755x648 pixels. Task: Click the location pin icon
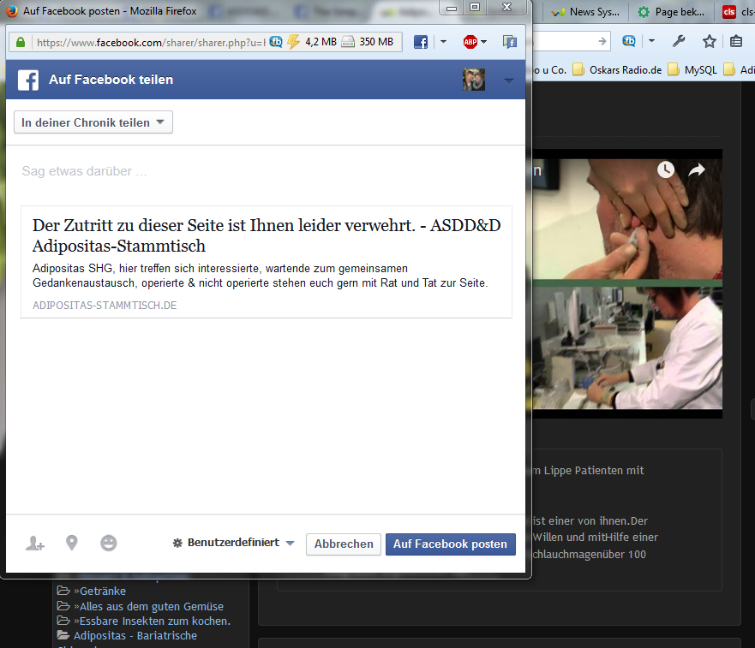(x=72, y=543)
